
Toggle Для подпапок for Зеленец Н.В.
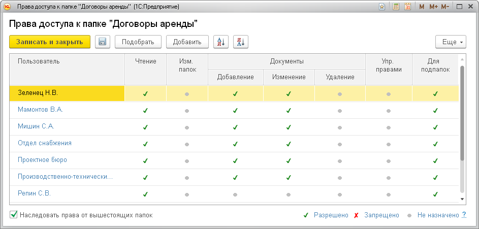pyautogui.click(x=436, y=94)
